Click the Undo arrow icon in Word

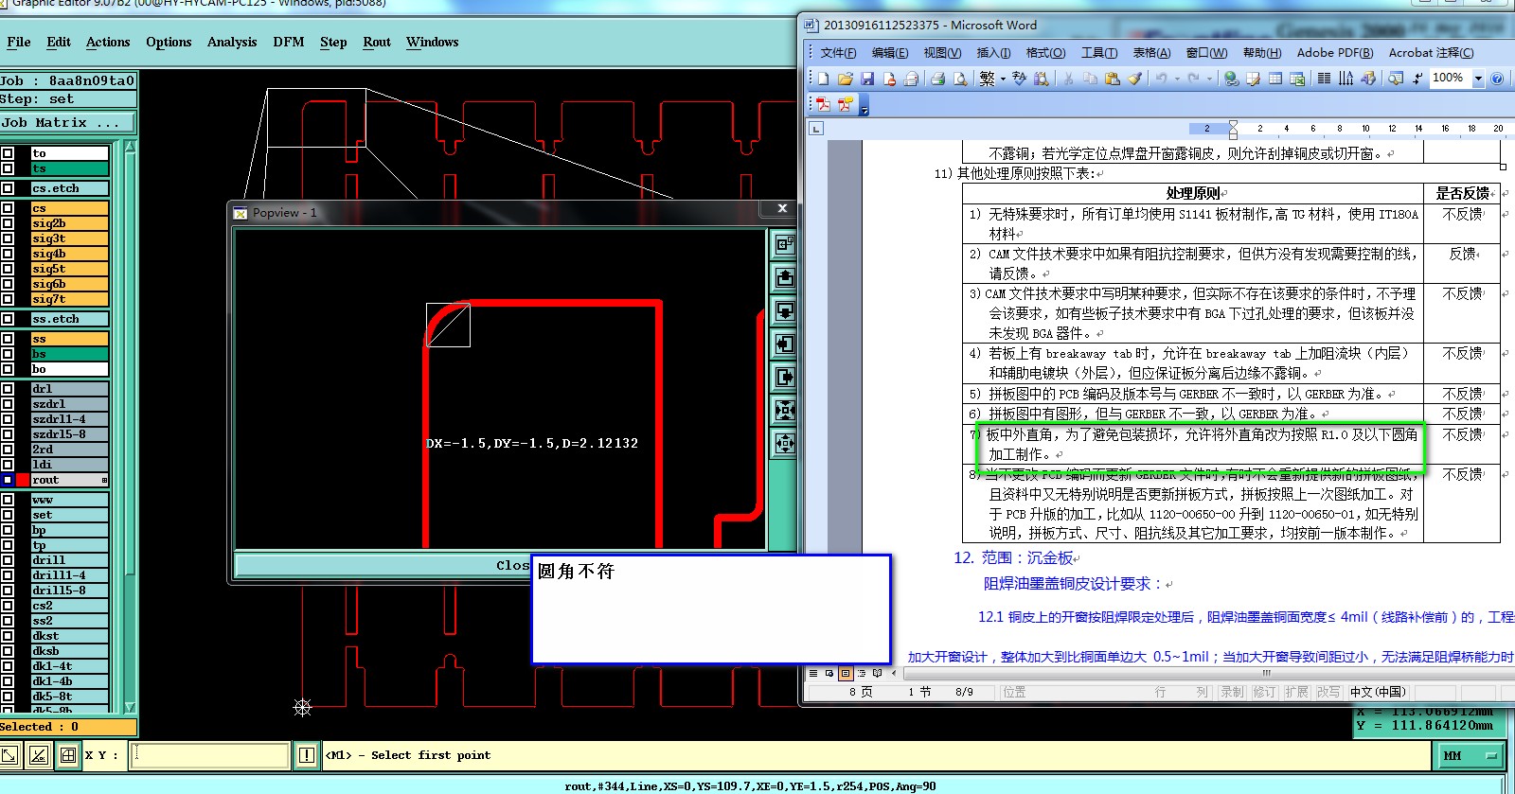click(x=1161, y=79)
